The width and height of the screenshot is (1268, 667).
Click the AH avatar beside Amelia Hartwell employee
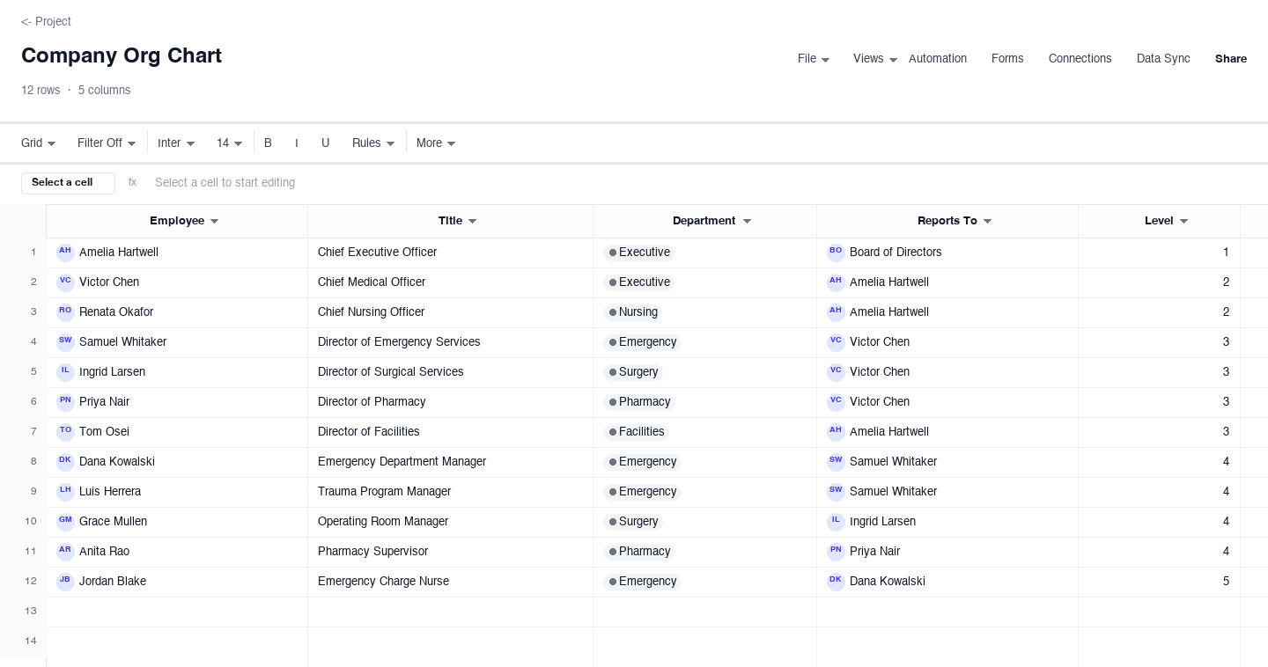click(x=65, y=253)
